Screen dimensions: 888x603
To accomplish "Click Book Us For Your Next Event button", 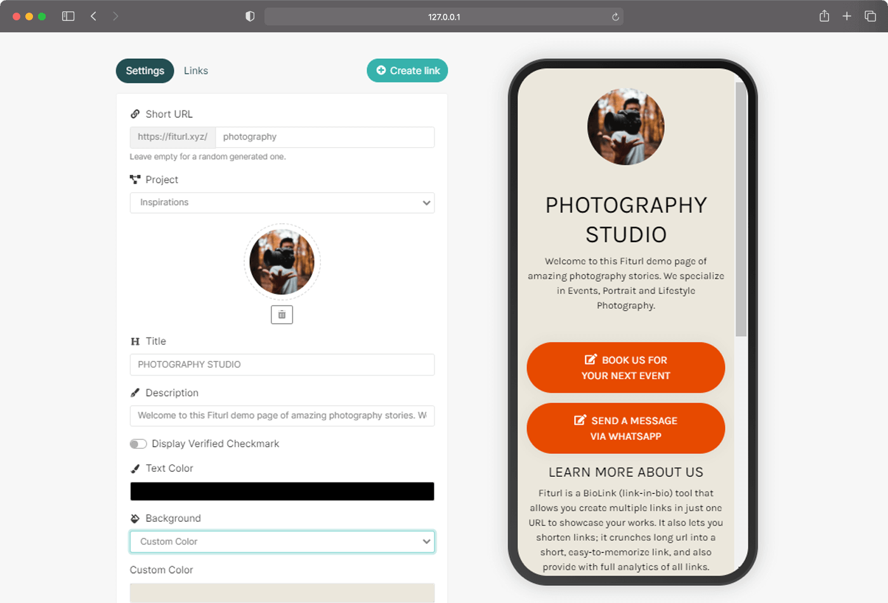I will 625,368.
